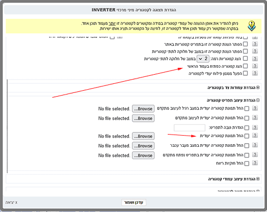The image size is (267, 212).
Task: Open help icon for 'במצב רגיל לעיצוב מתקדם' image row
Action: [255, 108]
